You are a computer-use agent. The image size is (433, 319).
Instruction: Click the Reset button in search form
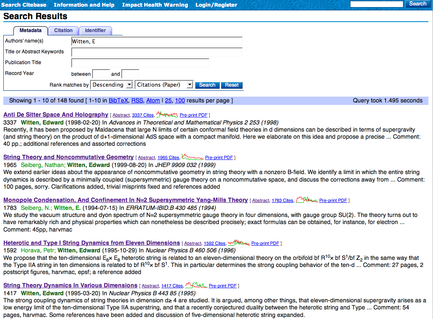coord(232,85)
